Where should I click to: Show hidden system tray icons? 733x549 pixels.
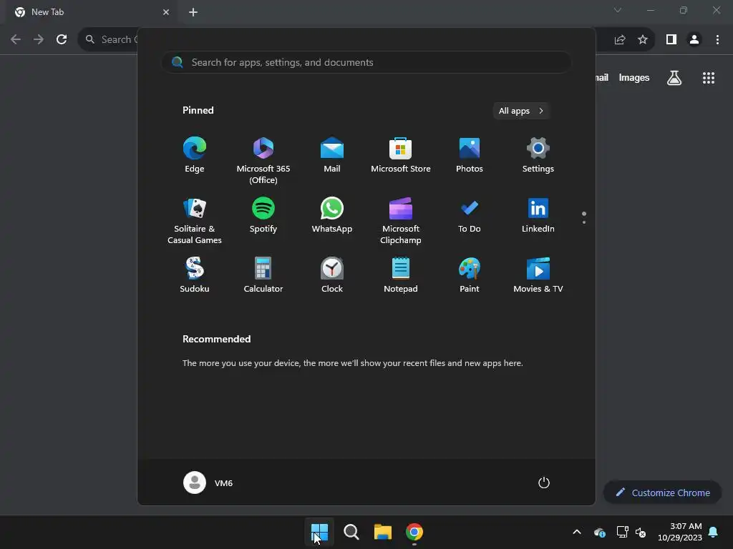pos(577,532)
